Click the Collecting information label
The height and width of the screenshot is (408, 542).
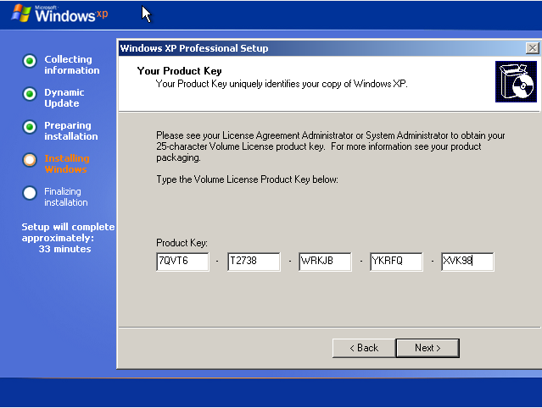point(72,64)
